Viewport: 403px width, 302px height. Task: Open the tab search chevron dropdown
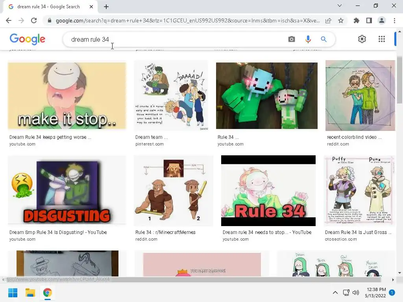click(340, 6)
